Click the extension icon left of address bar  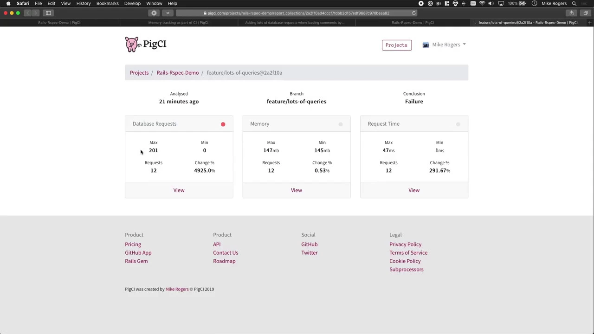tap(168, 13)
